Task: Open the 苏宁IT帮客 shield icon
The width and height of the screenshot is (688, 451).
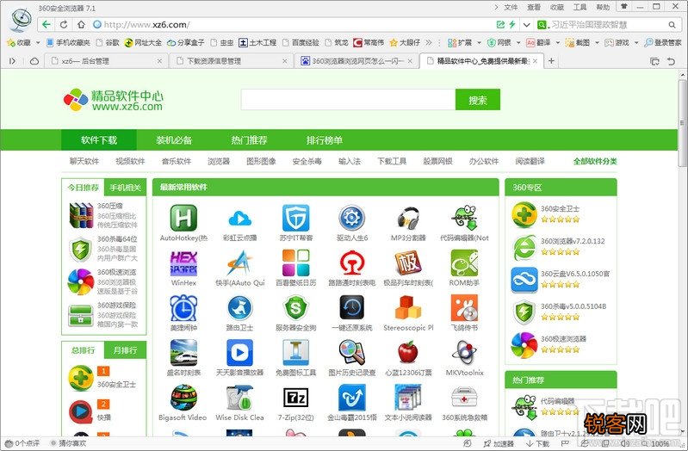Action: pyautogui.click(x=295, y=218)
